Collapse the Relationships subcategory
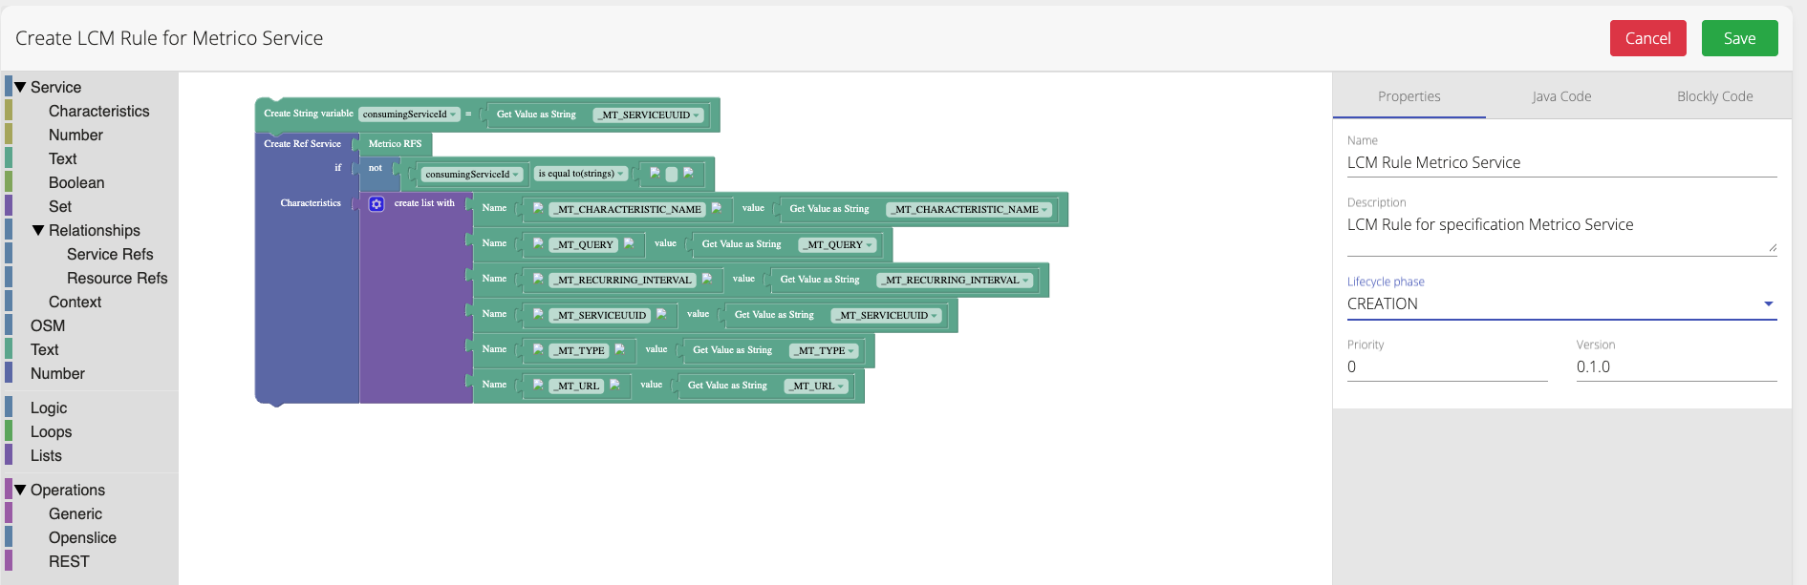 coord(38,230)
